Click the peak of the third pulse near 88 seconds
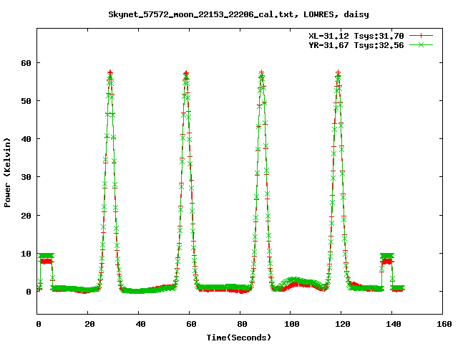Viewport: 458px width, 344px height. (x=262, y=72)
